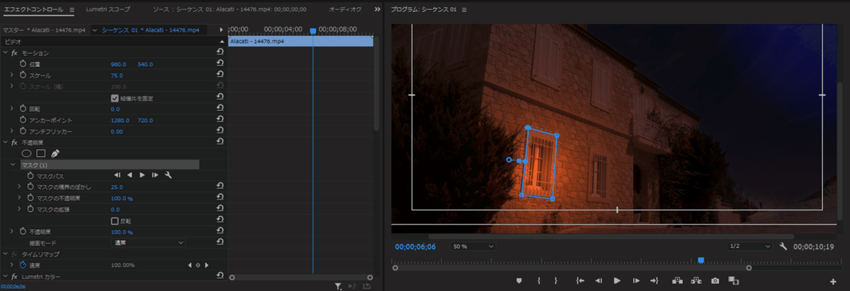Mark In point in Program Monitor

(x=539, y=280)
